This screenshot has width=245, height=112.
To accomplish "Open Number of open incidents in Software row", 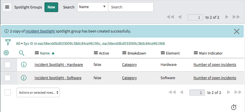I will (215, 78).
